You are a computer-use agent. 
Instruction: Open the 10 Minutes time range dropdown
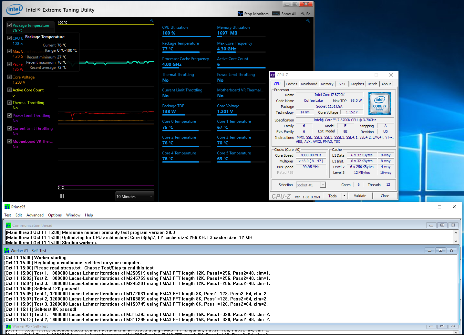click(x=135, y=196)
